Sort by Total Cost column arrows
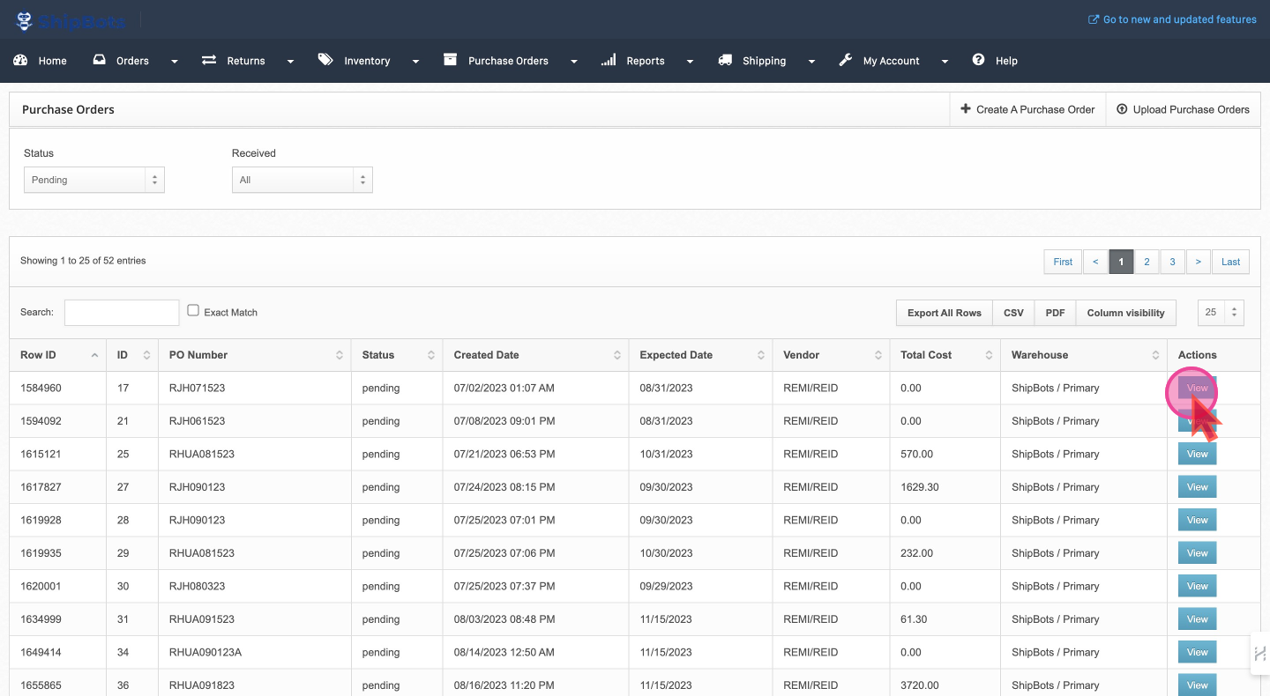Viewport: 1270px width, 696px height. [990, 355]
